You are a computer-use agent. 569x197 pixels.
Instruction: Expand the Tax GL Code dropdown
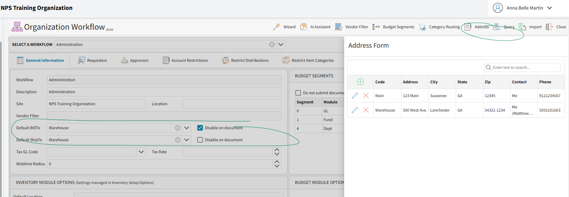141,152
